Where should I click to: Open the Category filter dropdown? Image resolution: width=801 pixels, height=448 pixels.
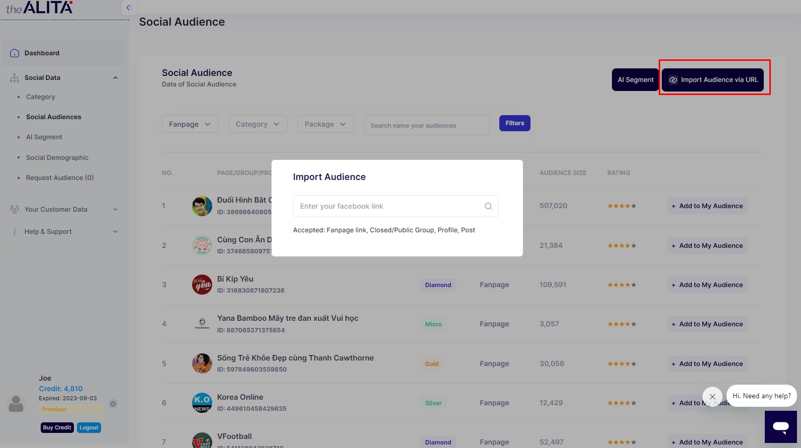(257, 124)
